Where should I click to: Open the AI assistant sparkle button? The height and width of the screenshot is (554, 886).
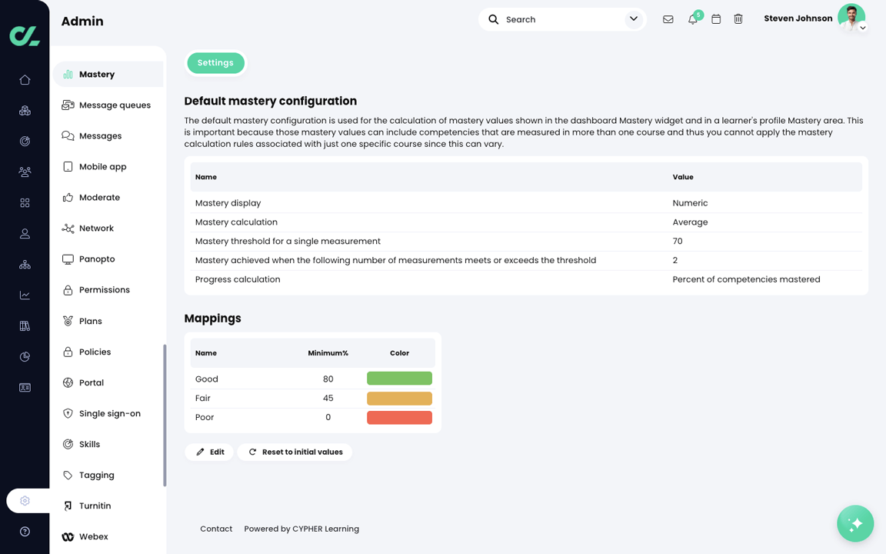[x=855, y=523]
